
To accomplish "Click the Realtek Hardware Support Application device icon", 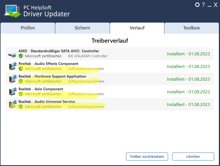I will [x=13, y=79].
